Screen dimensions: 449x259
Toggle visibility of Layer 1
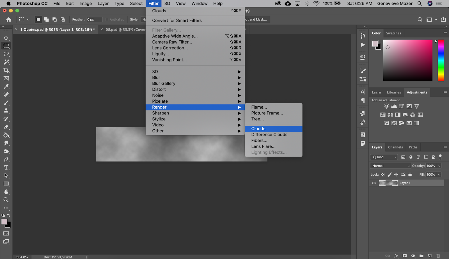374,183
